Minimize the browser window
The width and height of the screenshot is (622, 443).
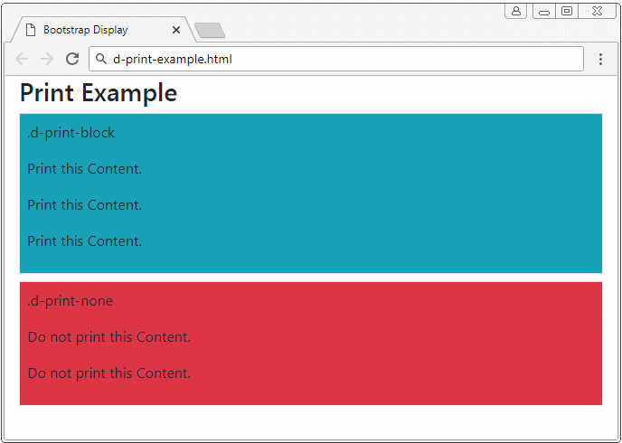tap(544, 11)
